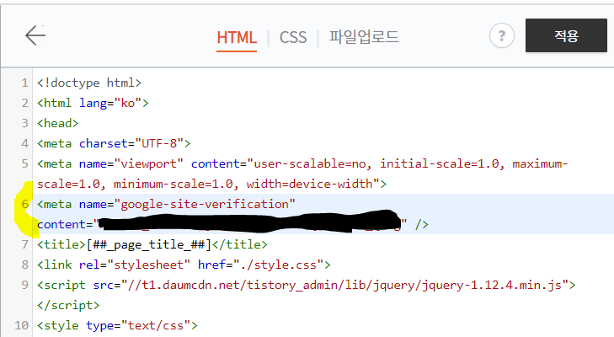Click the back arrow icon
This screenshot has width=614, height=337.
pos(35,35)
